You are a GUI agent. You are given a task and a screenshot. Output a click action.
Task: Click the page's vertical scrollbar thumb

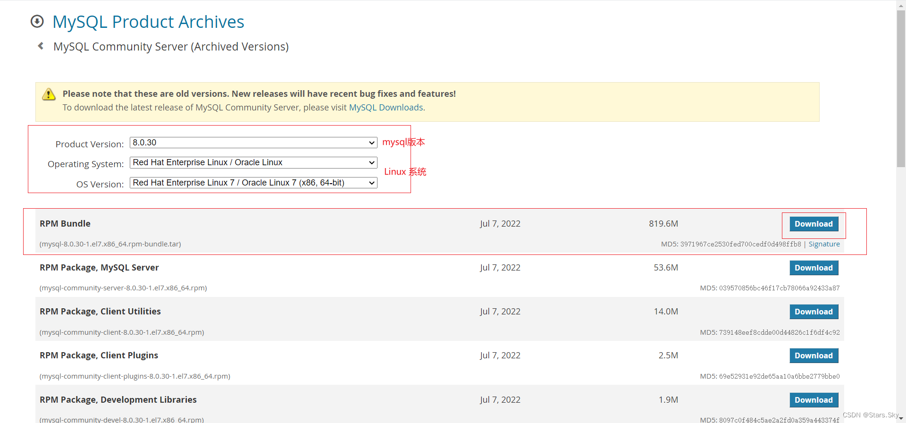click(x=901, y=89)
